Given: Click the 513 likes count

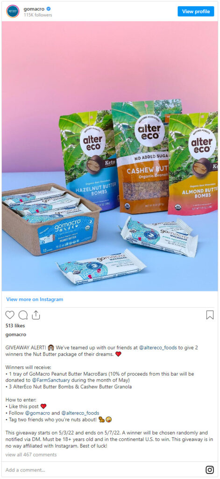Looking at the screenshot, I should [15, 326].
